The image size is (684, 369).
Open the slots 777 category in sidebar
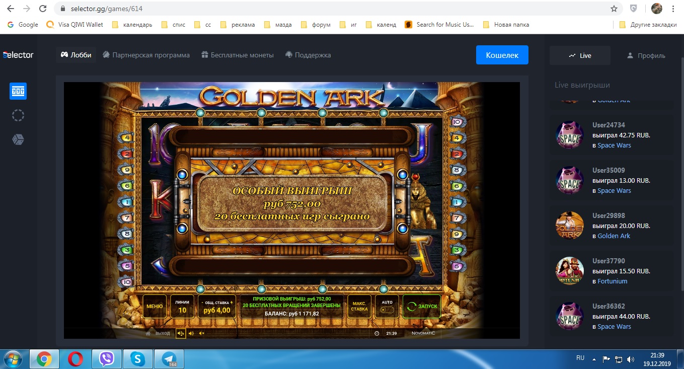pos(18,91)
